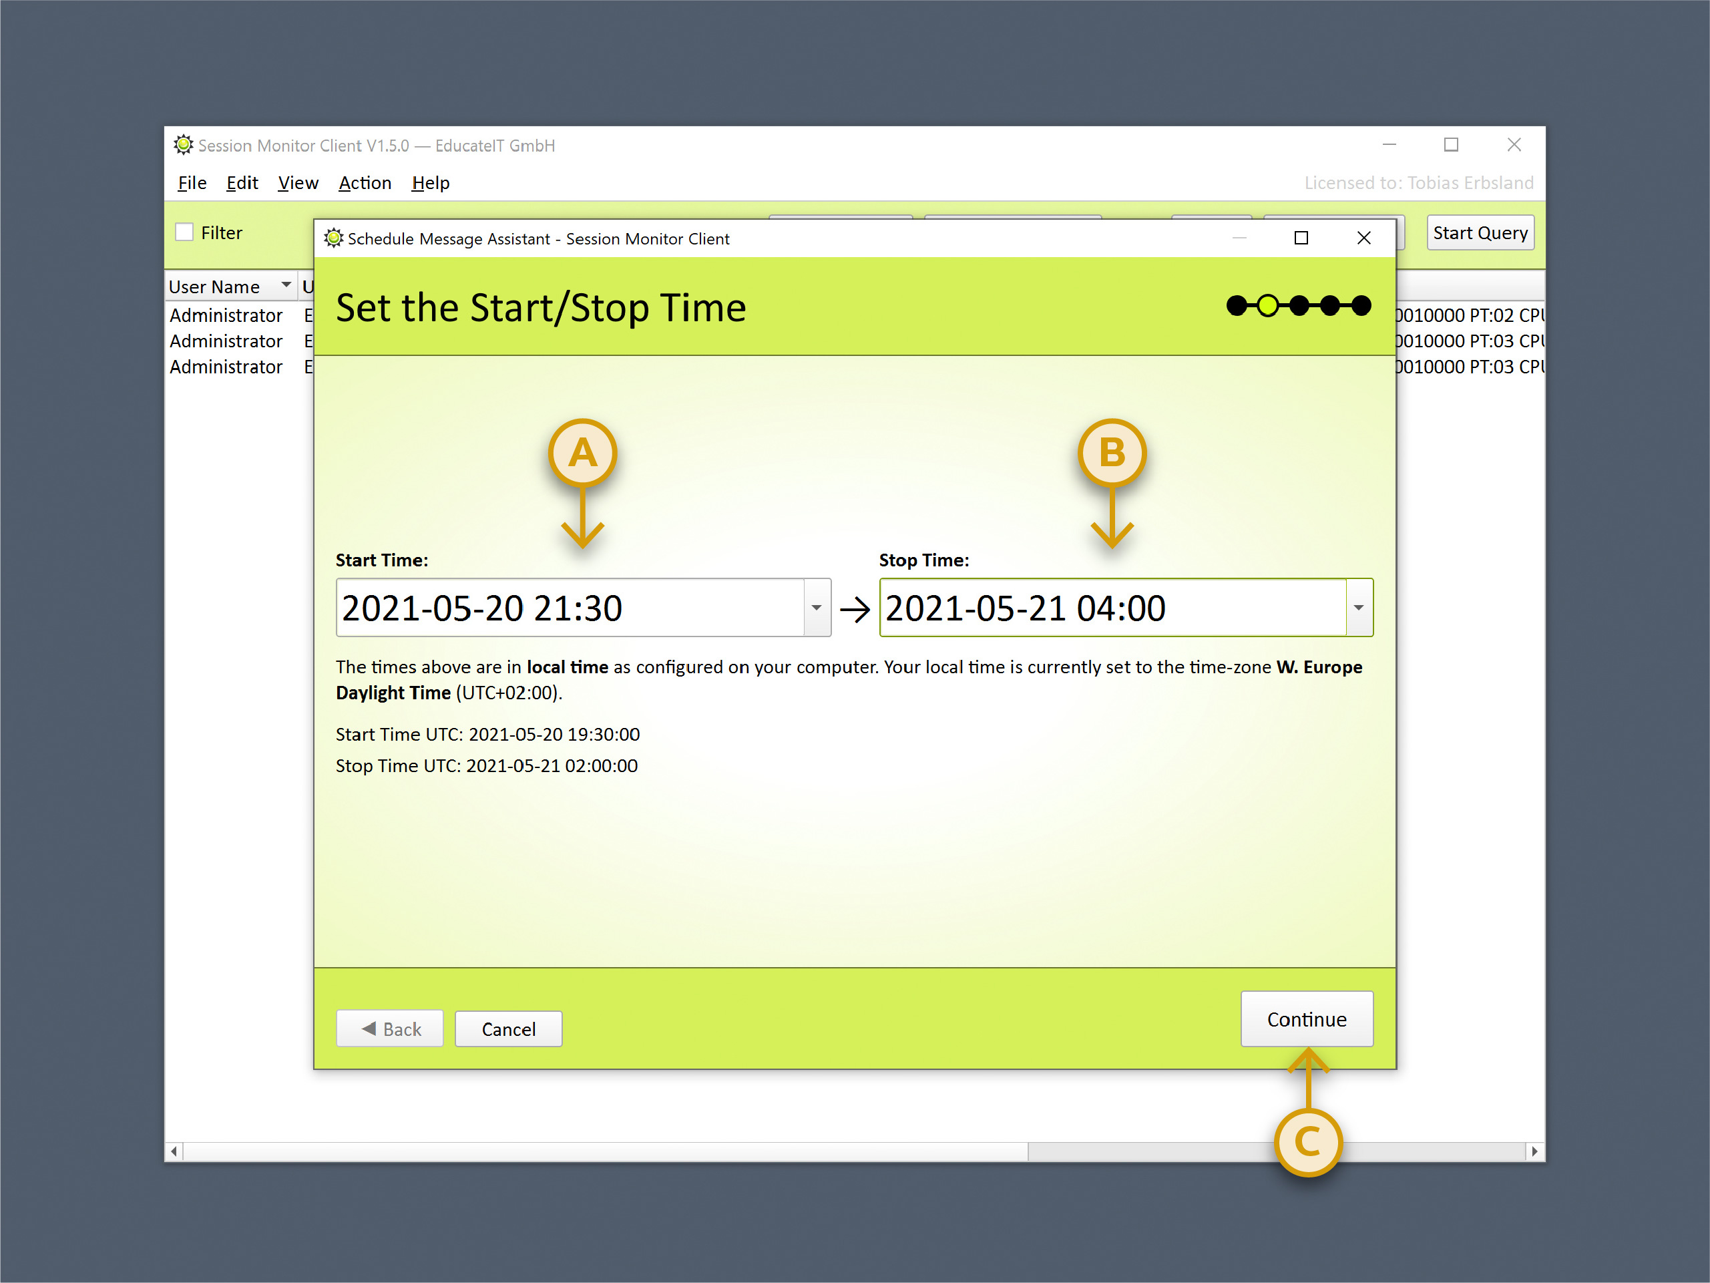
Task: Select the third wizard step dot
Action: tap(1299, 305)
